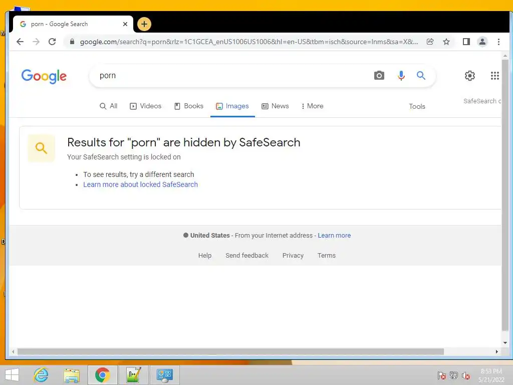513x385 pixels.
Task: Open Chrome side panel
Action: click(x=466, y=42)
